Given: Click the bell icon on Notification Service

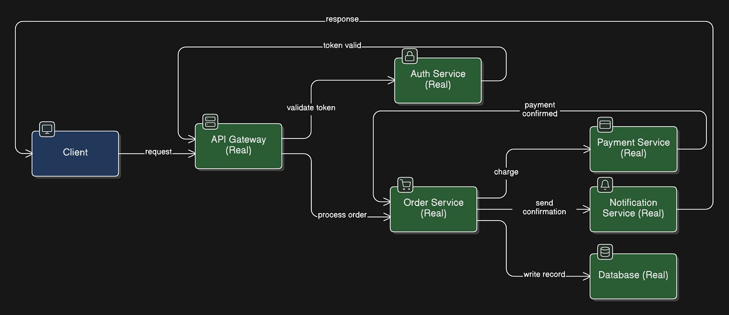Looking at the screenshot, I should (605, 184).
